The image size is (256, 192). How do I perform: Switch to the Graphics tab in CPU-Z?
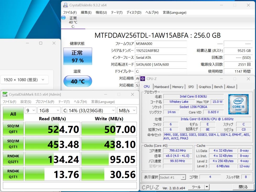(205, 87)
